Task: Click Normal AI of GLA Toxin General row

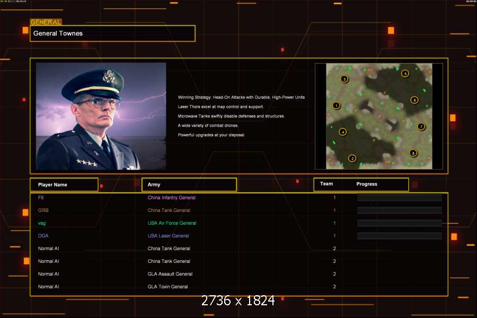Action: (48, 287)
